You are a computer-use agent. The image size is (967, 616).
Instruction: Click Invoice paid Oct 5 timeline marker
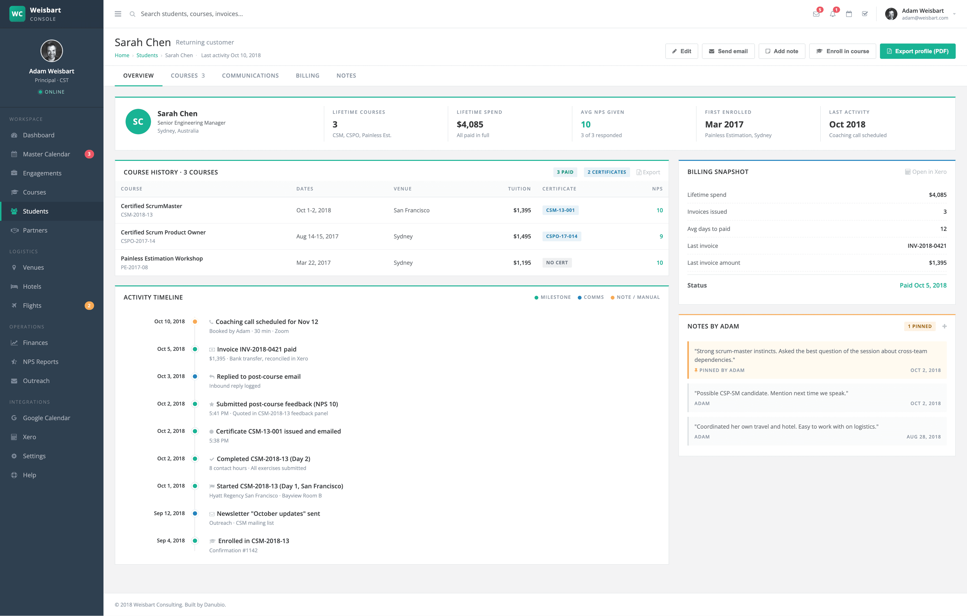[x=195, y=349]
